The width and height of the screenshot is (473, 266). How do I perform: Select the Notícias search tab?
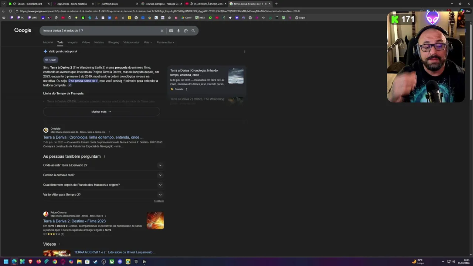[99, 42]
